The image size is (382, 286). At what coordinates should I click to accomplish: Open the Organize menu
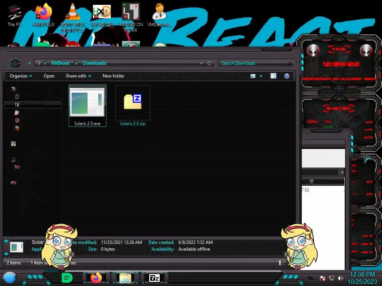(21, 76)
